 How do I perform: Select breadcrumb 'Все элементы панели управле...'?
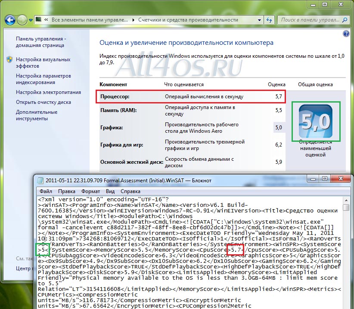90,20
